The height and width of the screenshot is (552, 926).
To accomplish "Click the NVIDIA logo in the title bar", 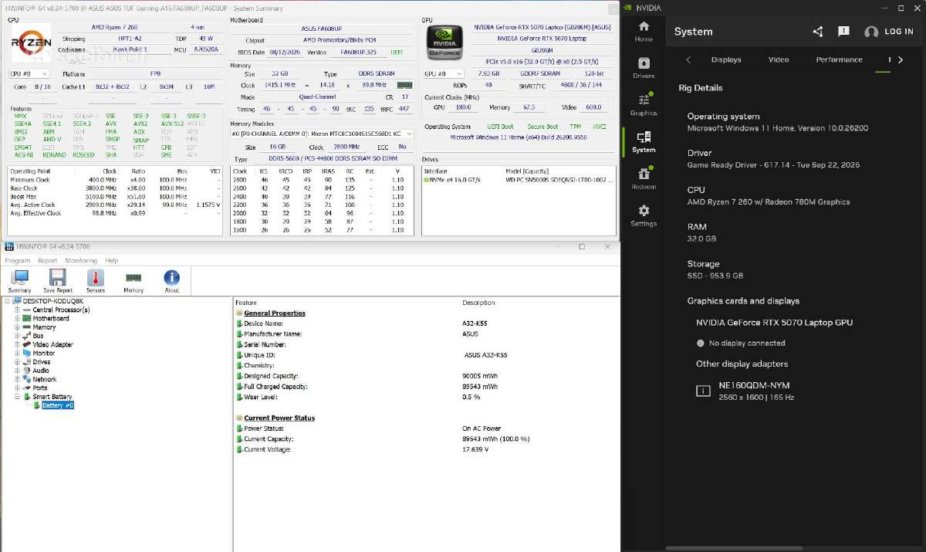I will pos(629,8).
